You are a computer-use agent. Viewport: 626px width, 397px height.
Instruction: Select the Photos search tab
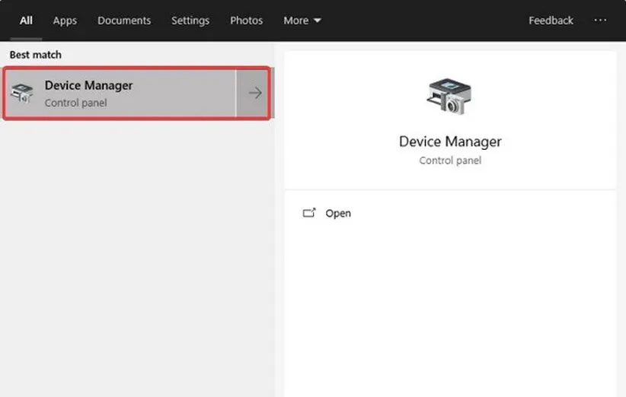click(246, 21)
